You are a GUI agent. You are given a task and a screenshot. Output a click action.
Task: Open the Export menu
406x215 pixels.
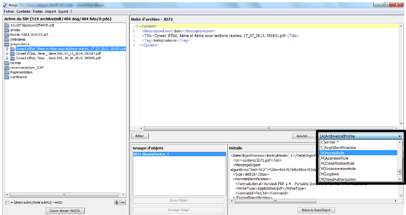pos(63,11)
